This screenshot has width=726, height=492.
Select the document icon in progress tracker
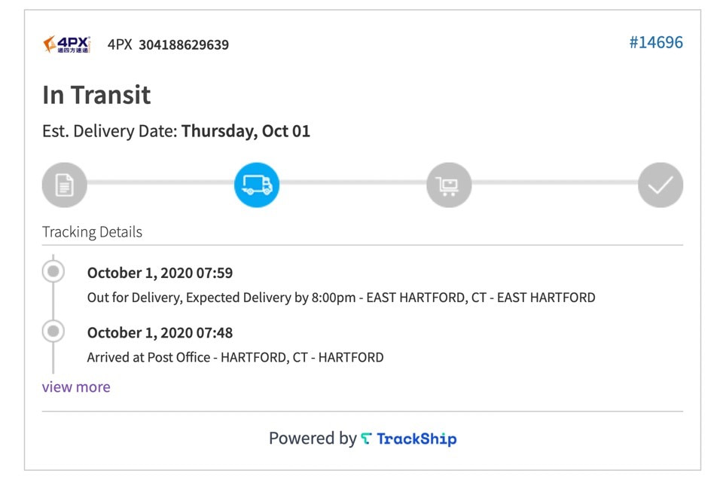64,184
